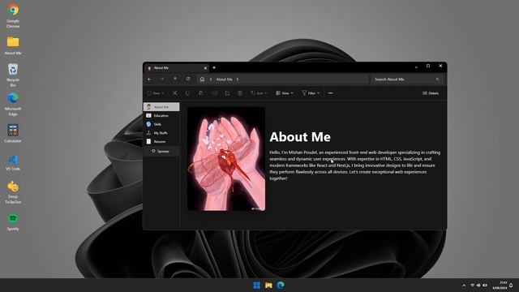Open the notification bell in taskbar
Screen dimensions: 519x292
[x=511, y=286]
